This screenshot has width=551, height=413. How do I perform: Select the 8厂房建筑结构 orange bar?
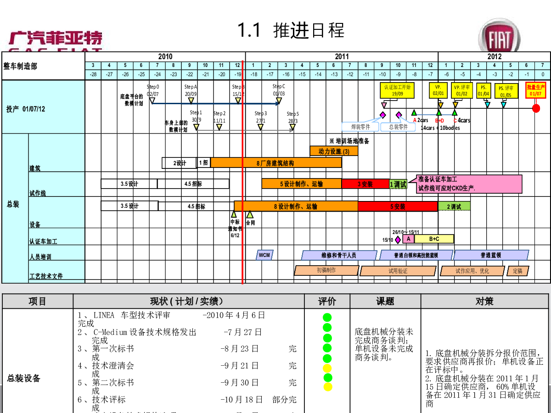point(276,162)
